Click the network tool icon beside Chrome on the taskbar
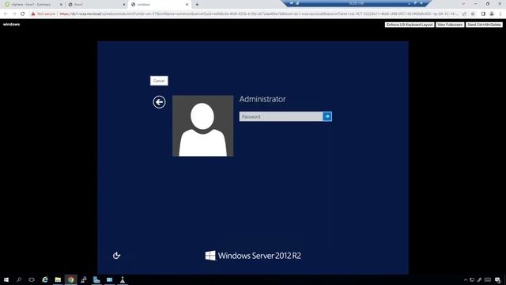The width and height of the screenshot is (506, 285). click(x=84, y=279)
